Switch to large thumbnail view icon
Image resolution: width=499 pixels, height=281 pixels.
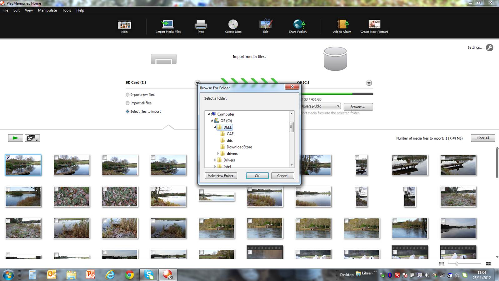[x=488, y=264]
